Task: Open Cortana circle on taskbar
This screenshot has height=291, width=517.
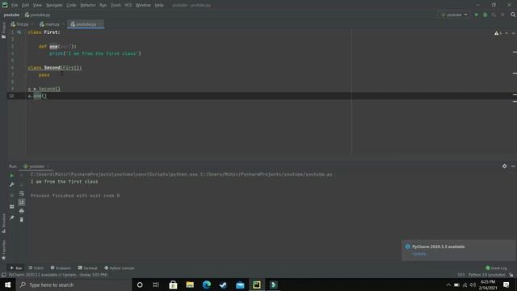Action: pyautogui.click(x=140, y=285)
